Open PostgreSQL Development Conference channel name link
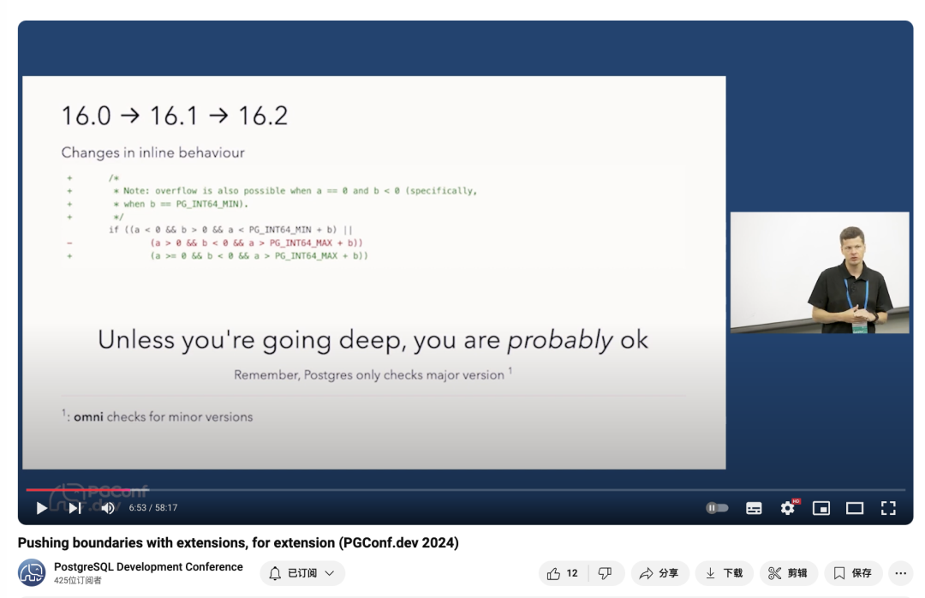 click(x=148, y=566)
